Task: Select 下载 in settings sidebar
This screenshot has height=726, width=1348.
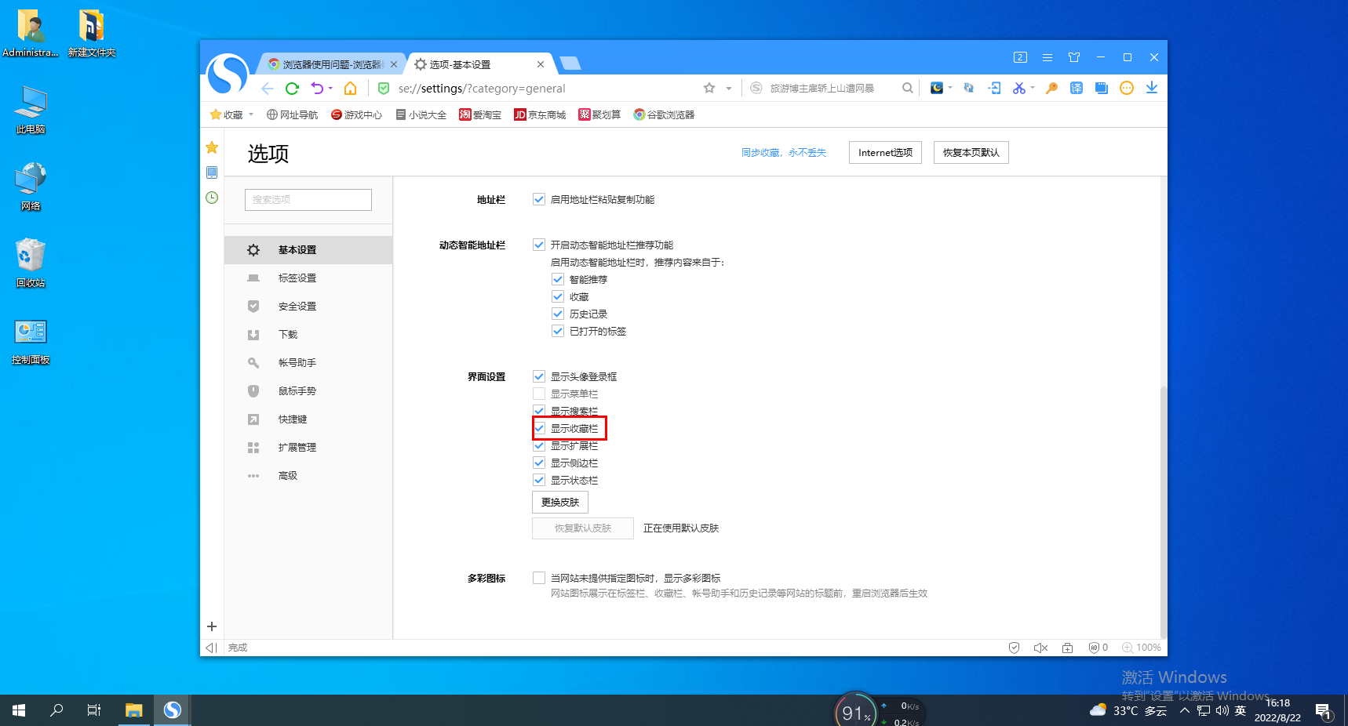Action: click(308, 335)
